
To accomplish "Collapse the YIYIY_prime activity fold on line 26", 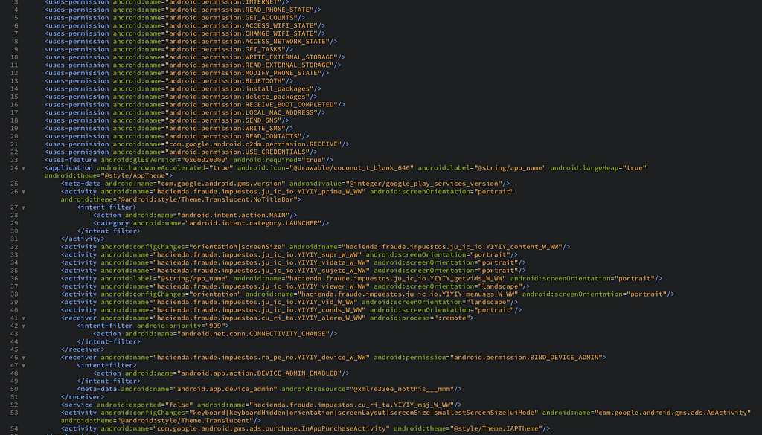I will click(23, 192).
